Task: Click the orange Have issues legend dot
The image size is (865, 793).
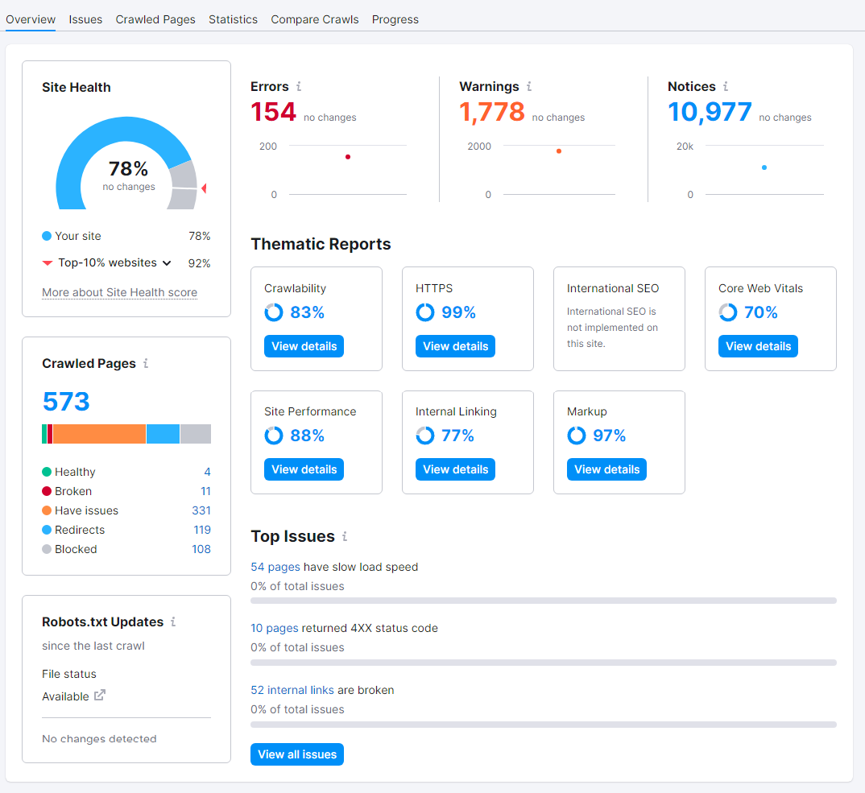Action: point(47,510)
